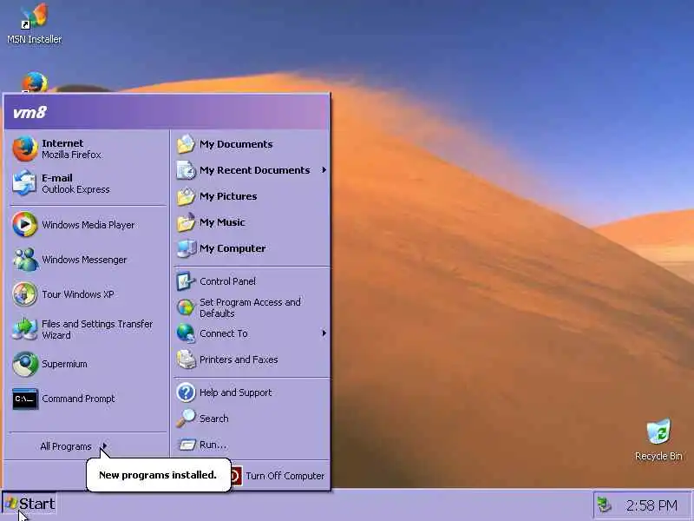The height and width of the screenshot is (521, 694).
Task: Click the Turn Off Computer label
Action: (285, 476)
